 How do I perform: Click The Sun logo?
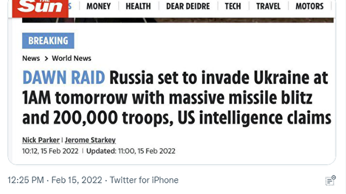point(41,9)
